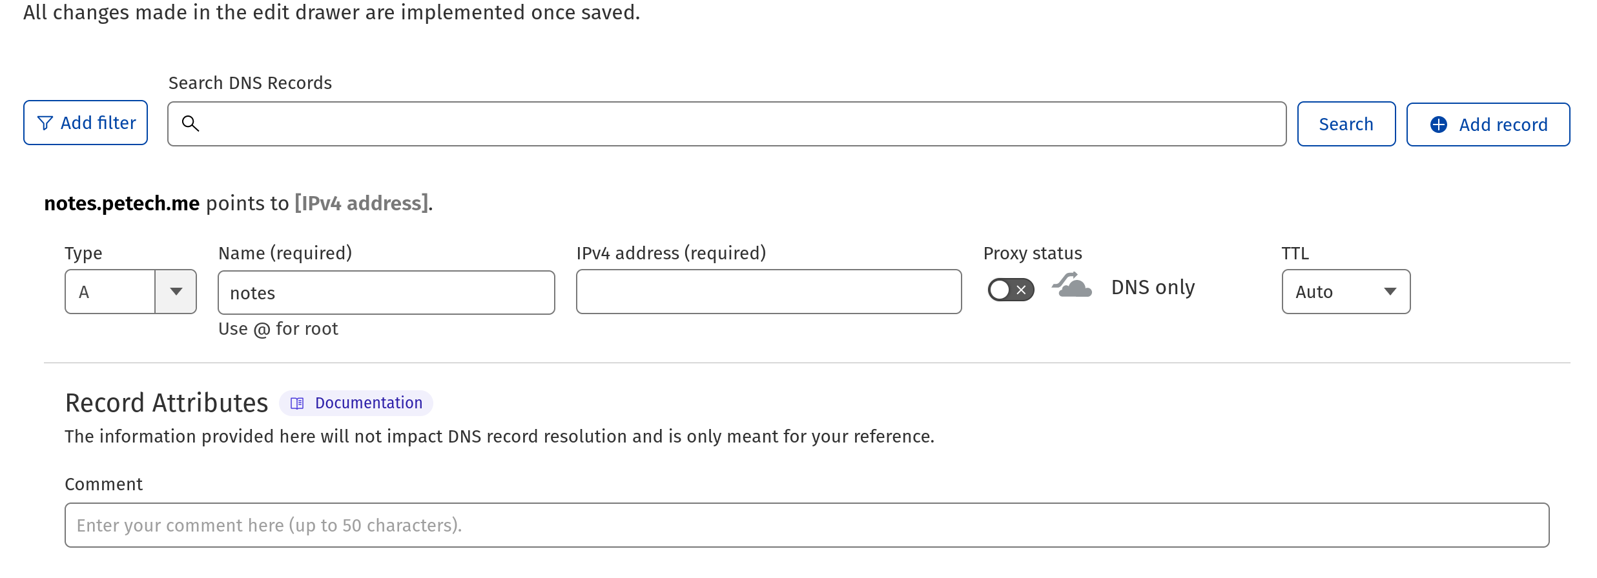Click the Add filter button text
This screenshot has width=1597, height=578.
click(98, 123)
